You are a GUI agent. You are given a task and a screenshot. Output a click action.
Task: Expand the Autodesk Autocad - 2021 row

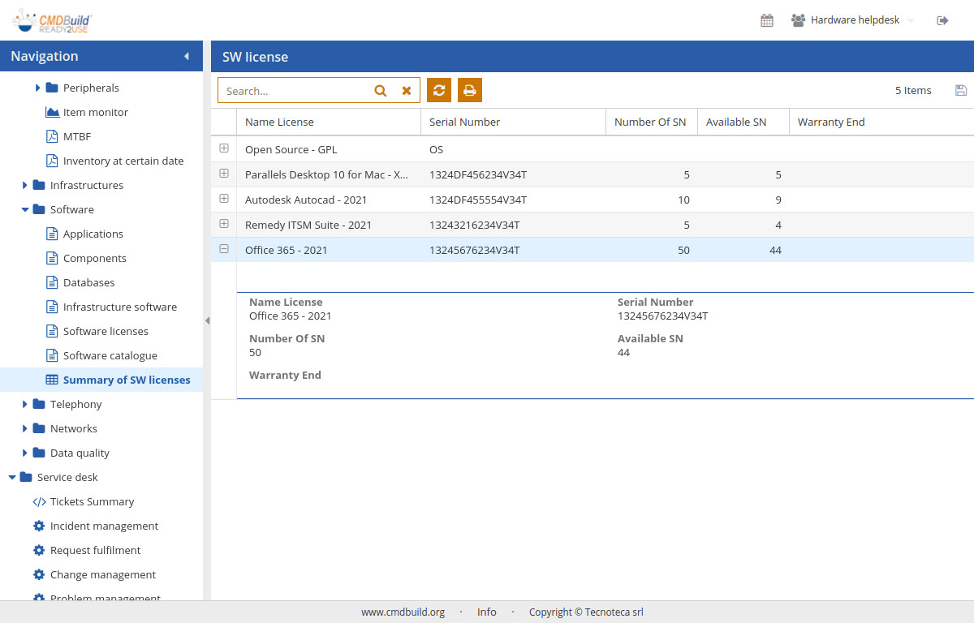tap(224, 199)
